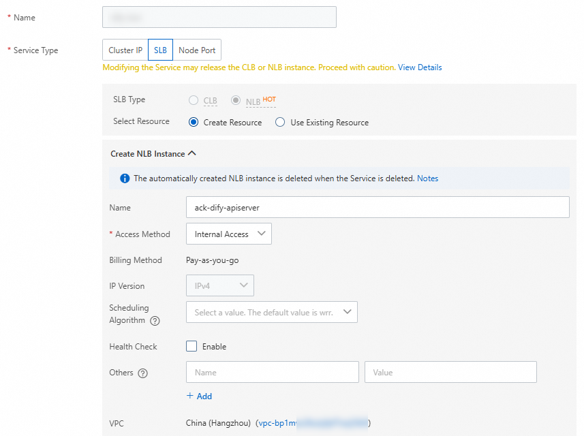Open the View Details link
This screenshot has height=436, width=584.
coord(420,67)
